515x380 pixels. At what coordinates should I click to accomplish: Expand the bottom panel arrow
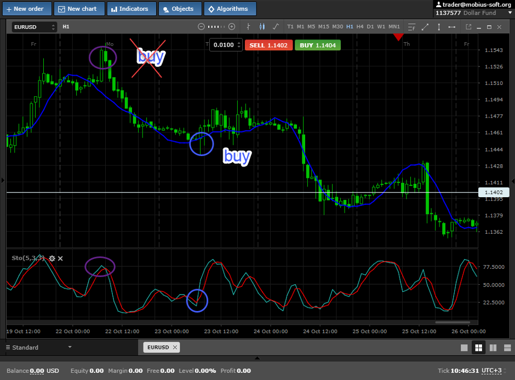[x=257, y=358]
